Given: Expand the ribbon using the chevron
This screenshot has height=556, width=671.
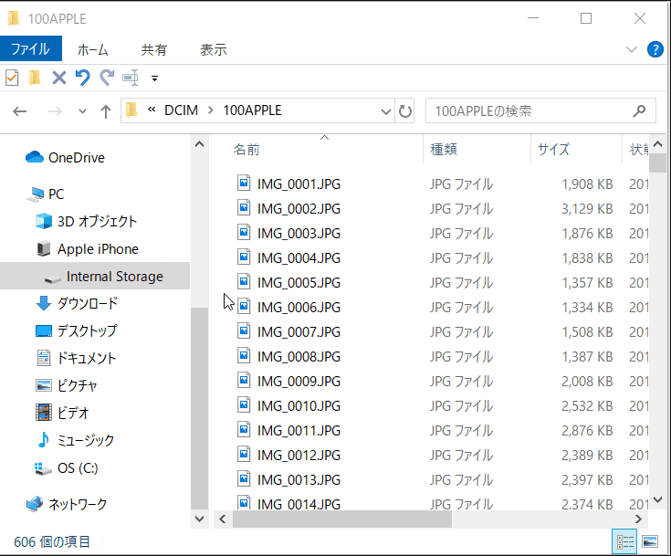Looking at the screenshot, I should pos(632,49).
